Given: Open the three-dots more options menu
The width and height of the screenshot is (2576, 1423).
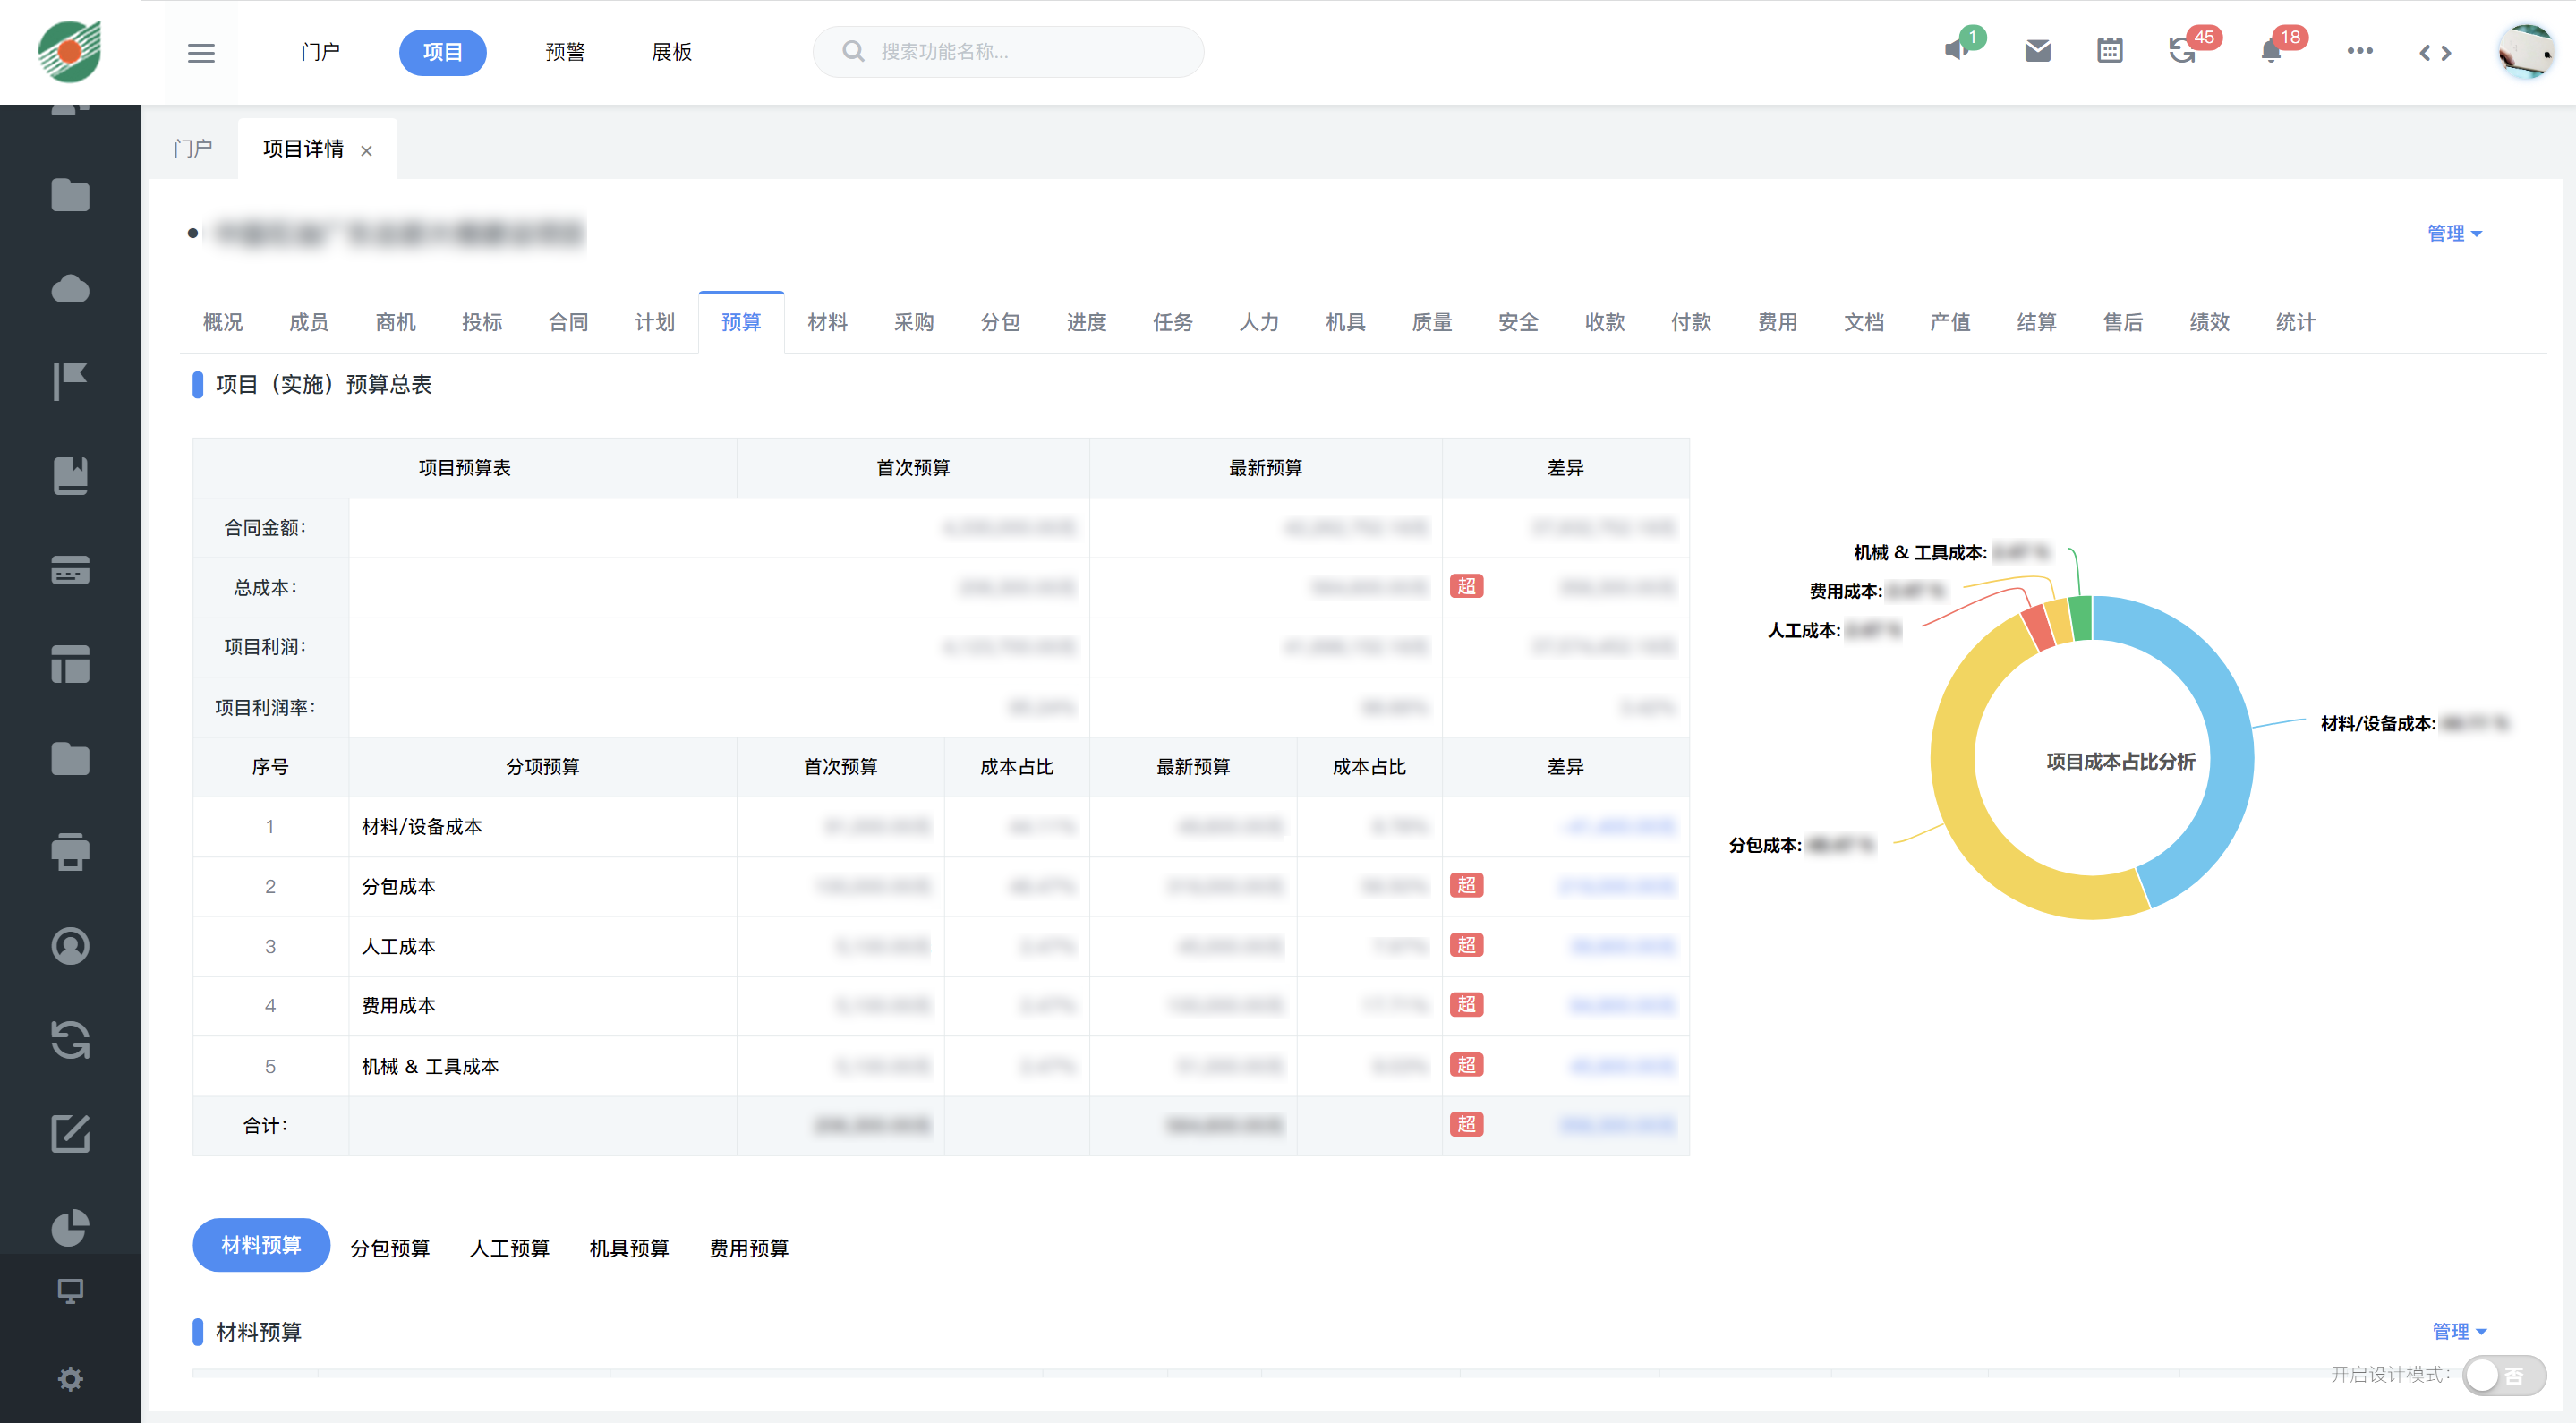Looking at the screenshot, I should point(2359,51).
